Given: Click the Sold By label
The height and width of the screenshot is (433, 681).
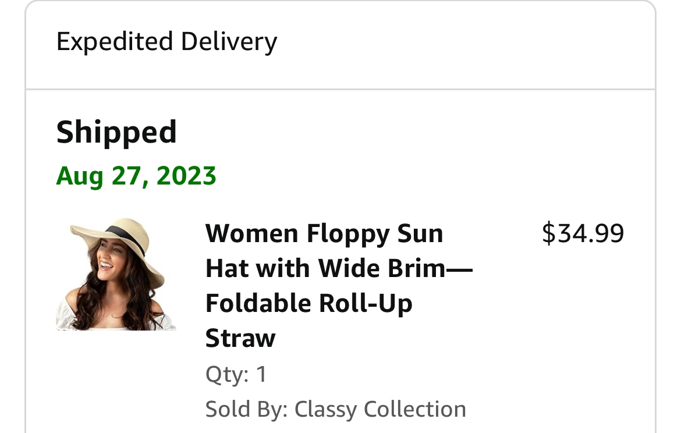Looking at the screenshot, I should click(x=246, y=409).
